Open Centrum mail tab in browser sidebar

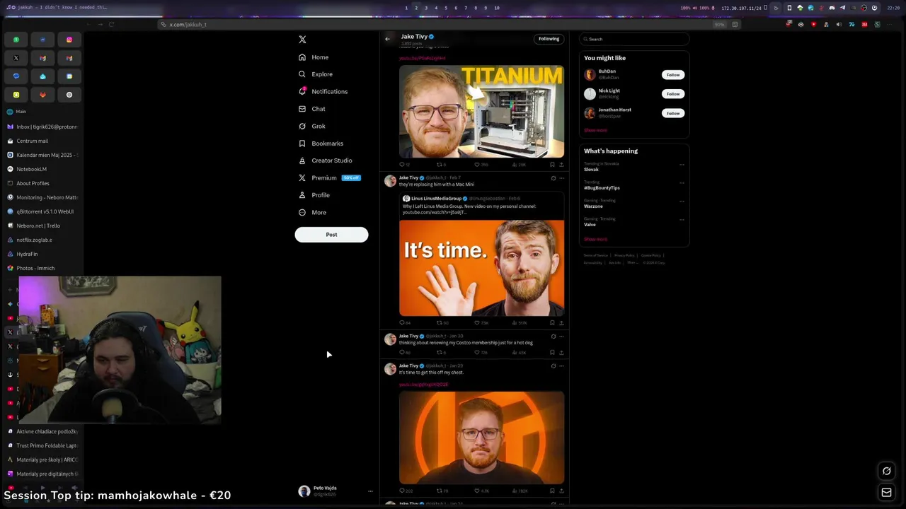click(x=42, y=141)
